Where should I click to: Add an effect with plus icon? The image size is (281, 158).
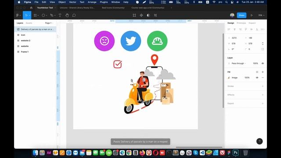pyautogui.click(x=263, y=95)
